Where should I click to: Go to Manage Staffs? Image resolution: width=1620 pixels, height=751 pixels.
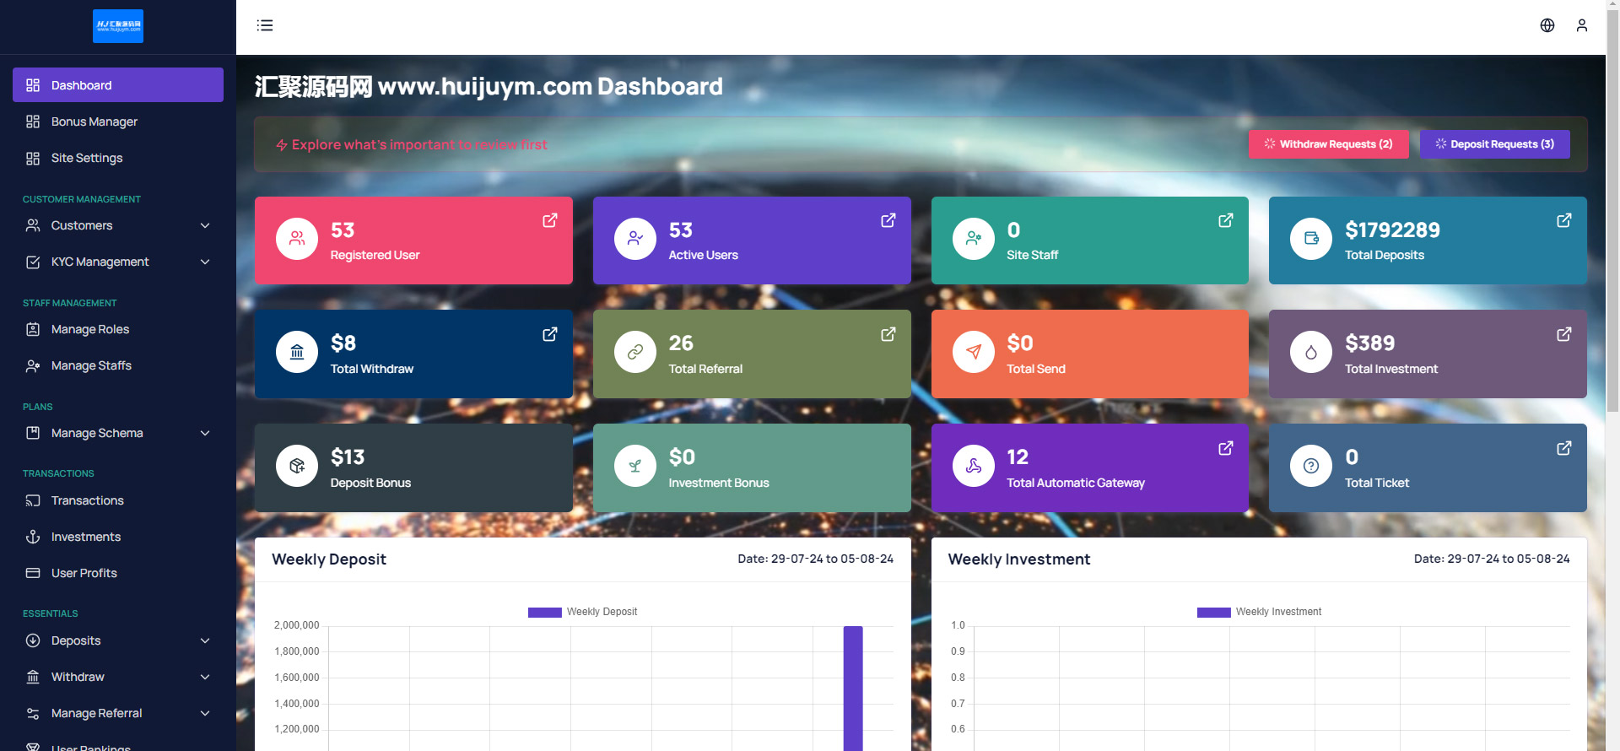click(118, 365)
